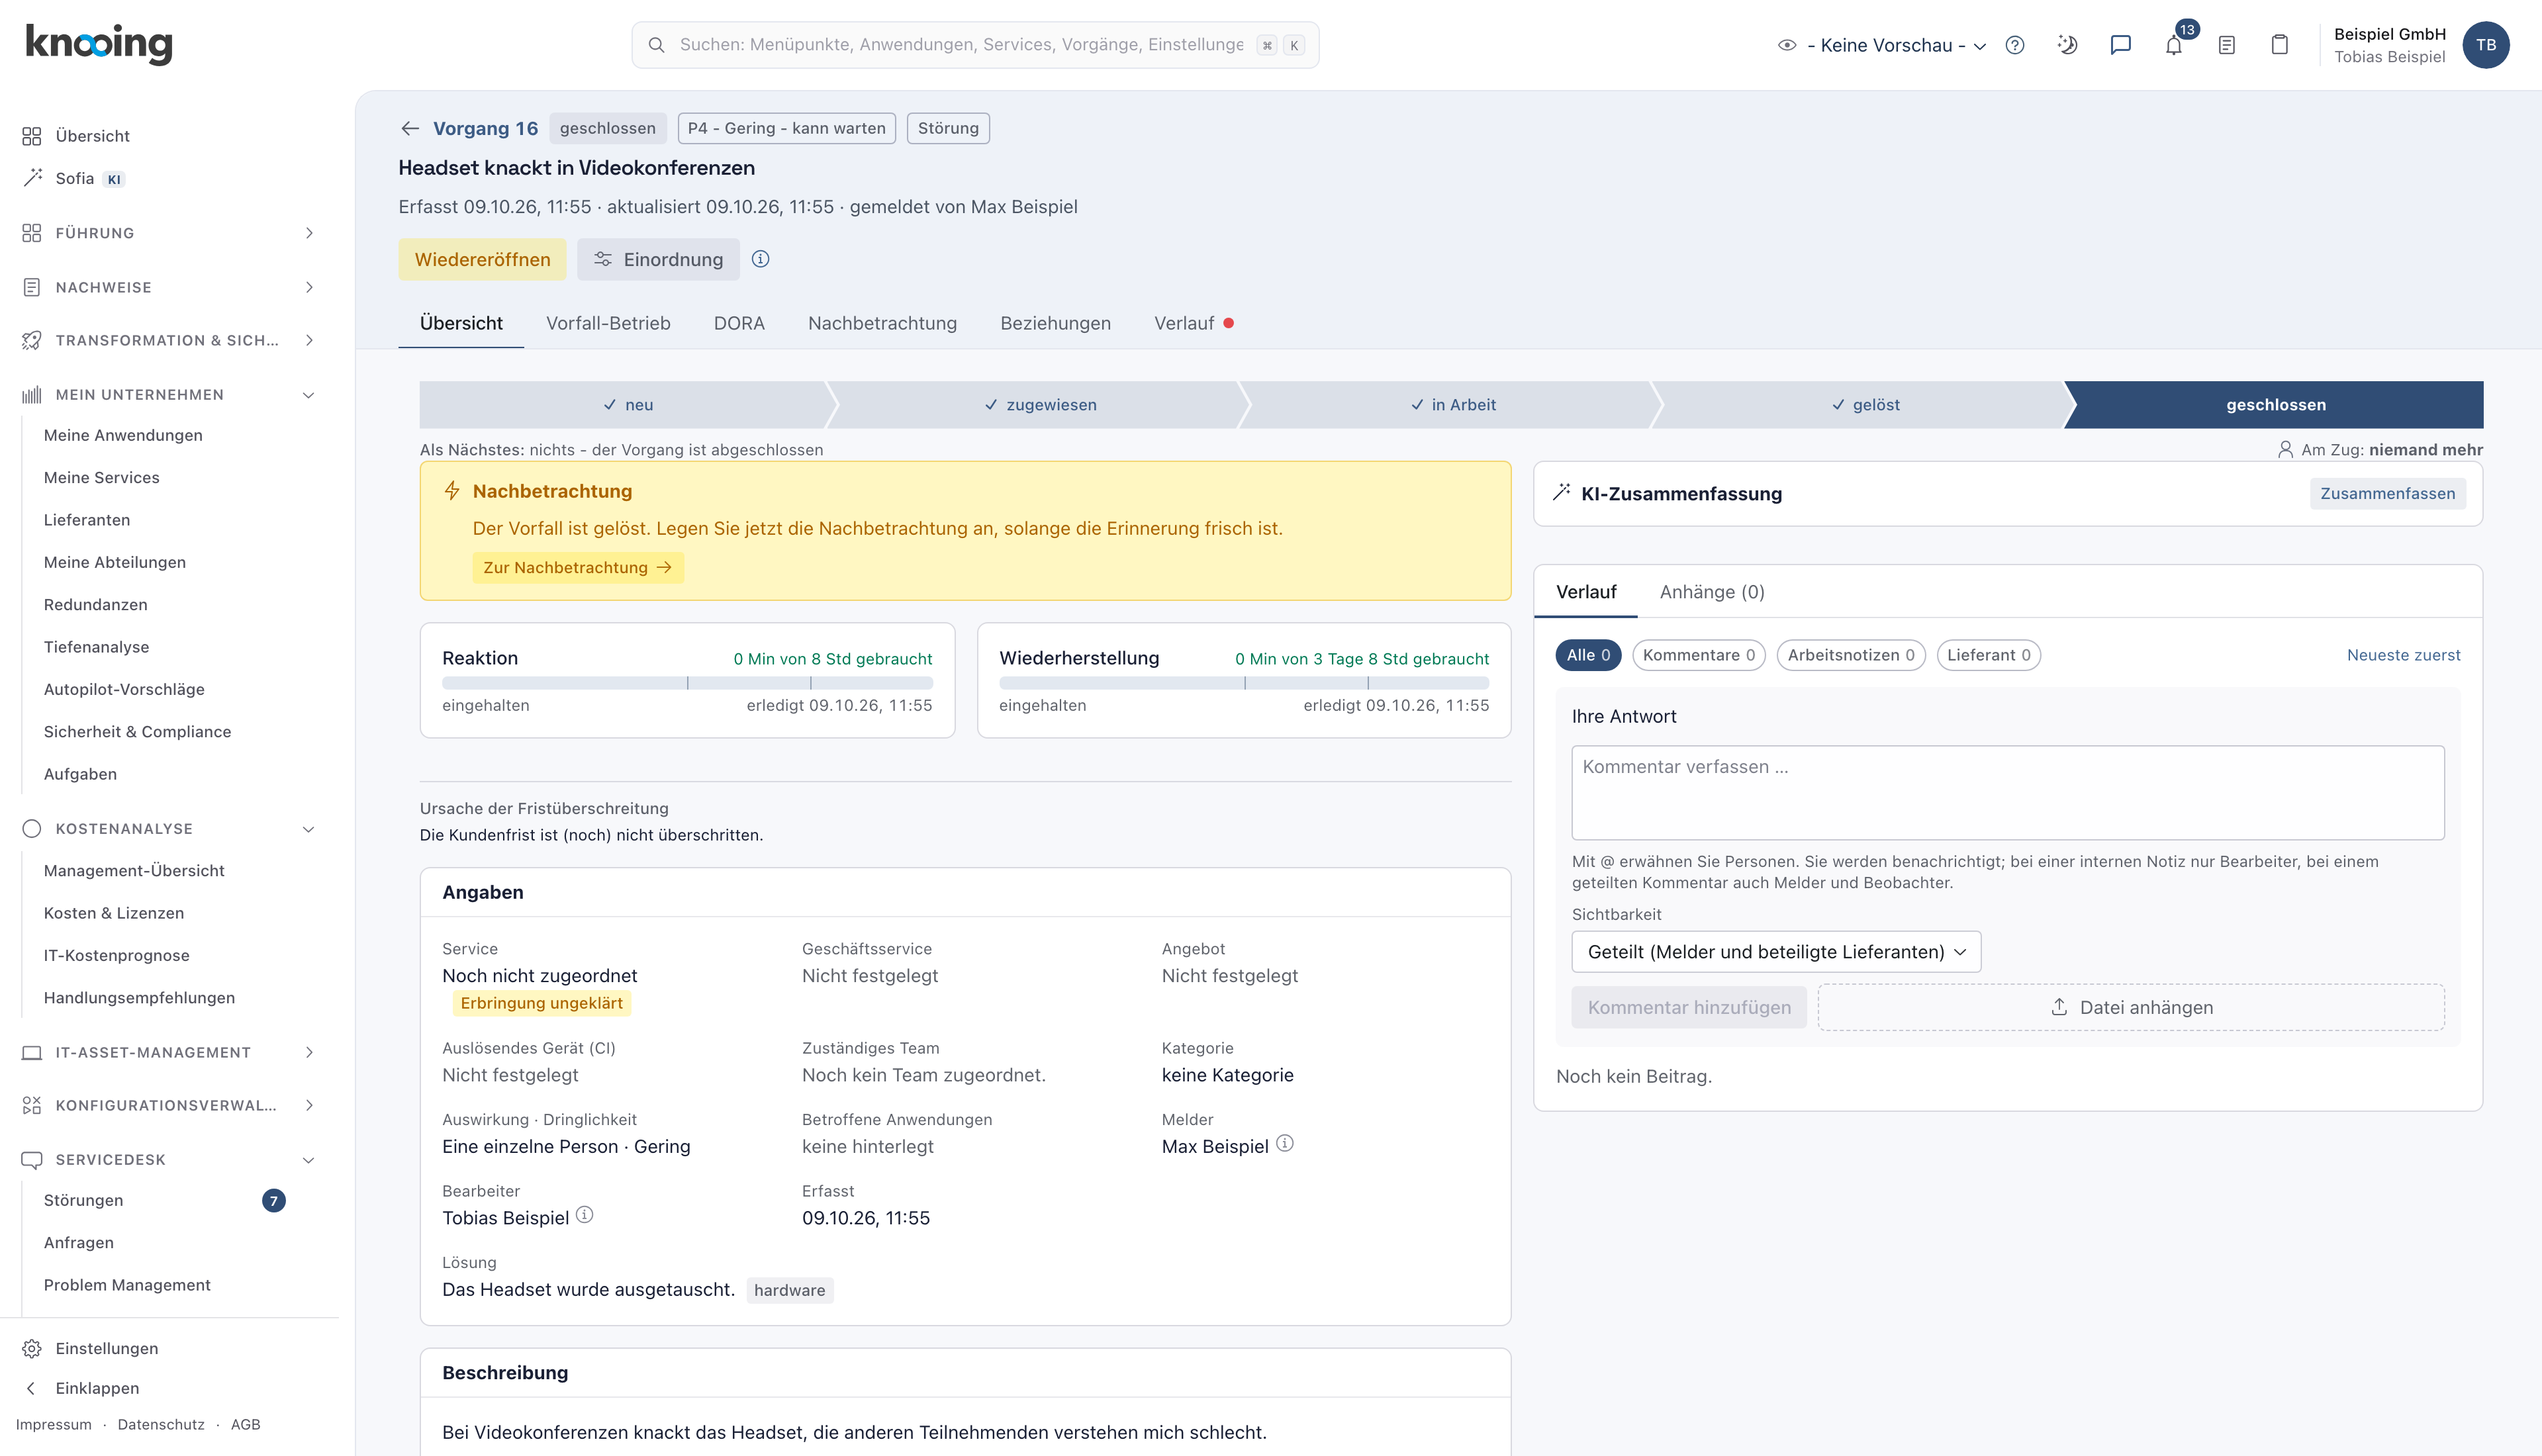
Task: Click the Wiederherstellung progress bar
Action: tap(1244, 683)
